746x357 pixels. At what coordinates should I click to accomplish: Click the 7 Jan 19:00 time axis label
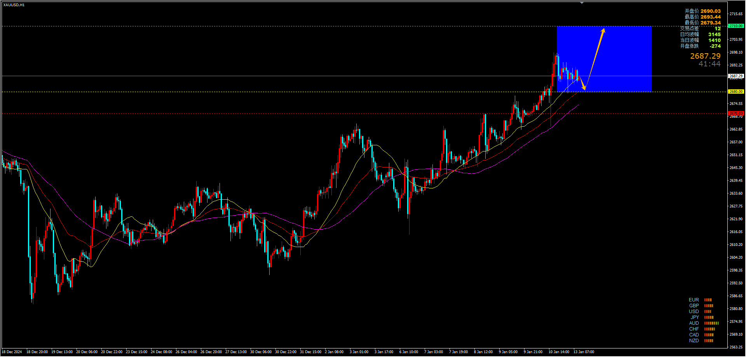[458, 352]
